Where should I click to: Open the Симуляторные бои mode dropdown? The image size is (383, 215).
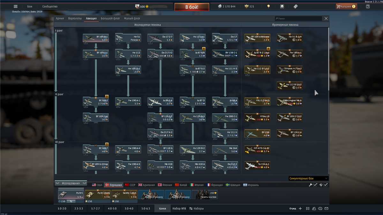tap(308, 179)
